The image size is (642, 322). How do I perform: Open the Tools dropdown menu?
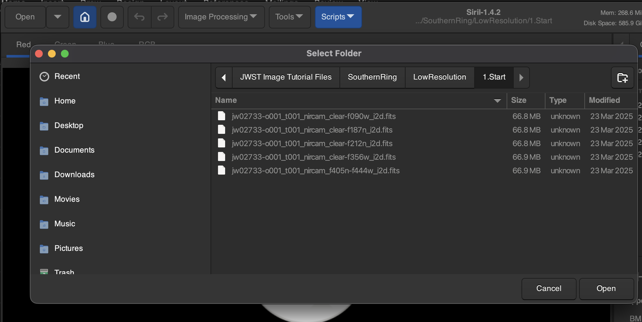pos(289,17)
